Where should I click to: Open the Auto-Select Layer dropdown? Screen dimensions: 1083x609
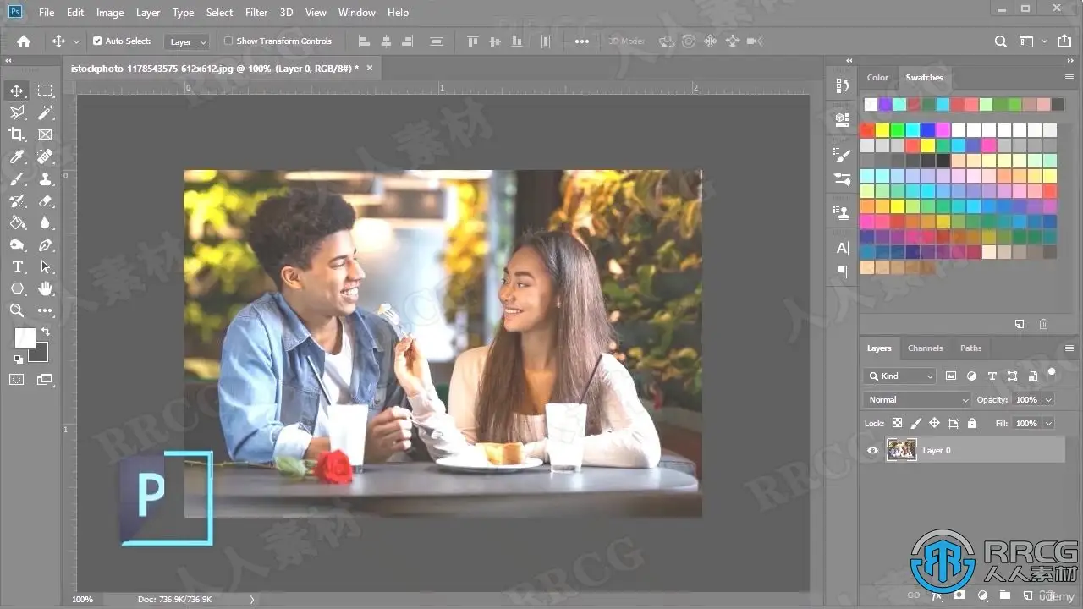(187, 41)
